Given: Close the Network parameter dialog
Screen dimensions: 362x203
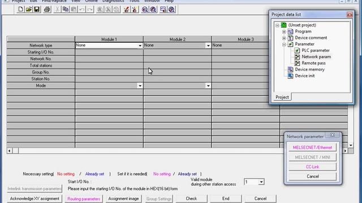Looking at the screenshot, I should pos(332,135).
